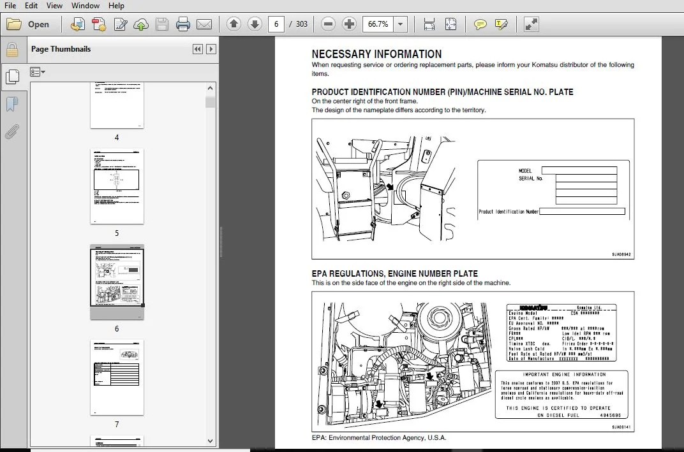Print the document using printer icon

182,24
